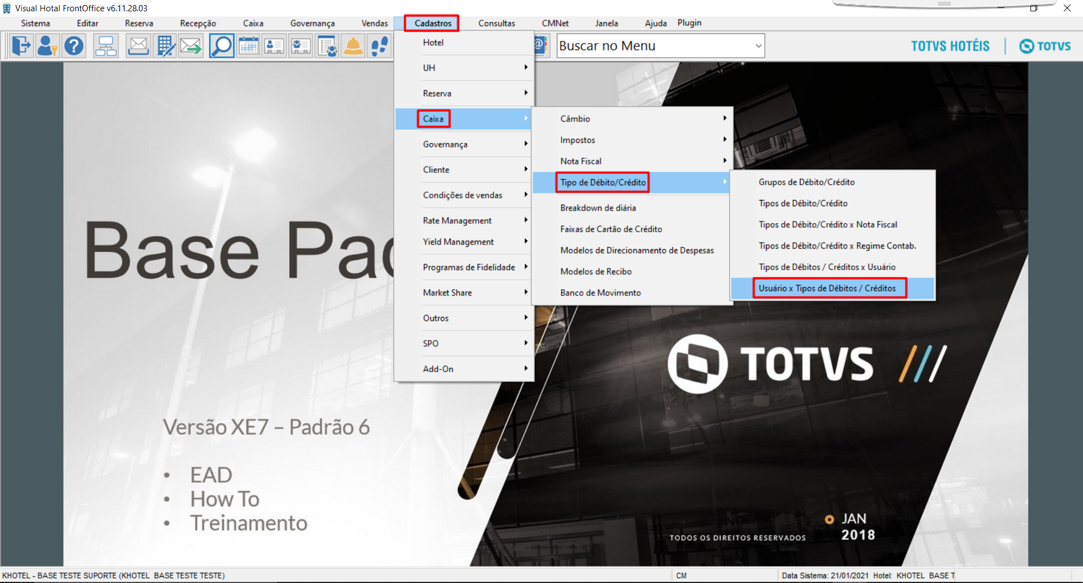Open the Janela menu
The height and width of the screenshot is (583, 1083).
coord(607,23)
